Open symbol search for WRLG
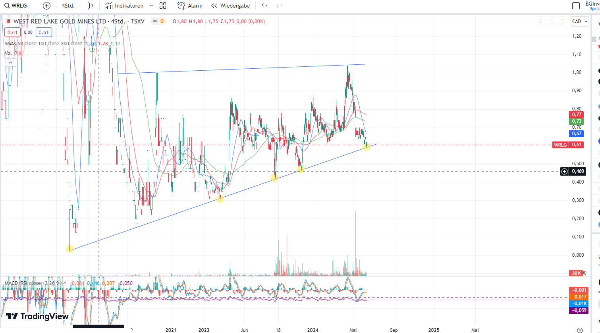The width and height of the screenshot is (600, 333). click(x=16, y=6)
